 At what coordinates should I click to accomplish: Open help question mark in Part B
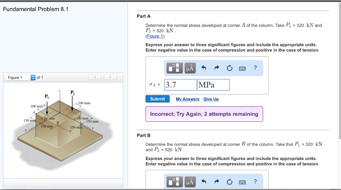(255, 182)
